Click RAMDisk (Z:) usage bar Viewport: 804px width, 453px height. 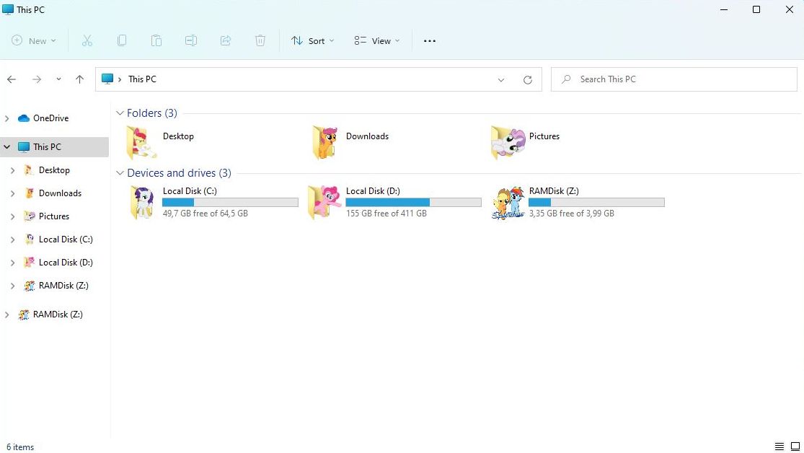coord(596,203)
